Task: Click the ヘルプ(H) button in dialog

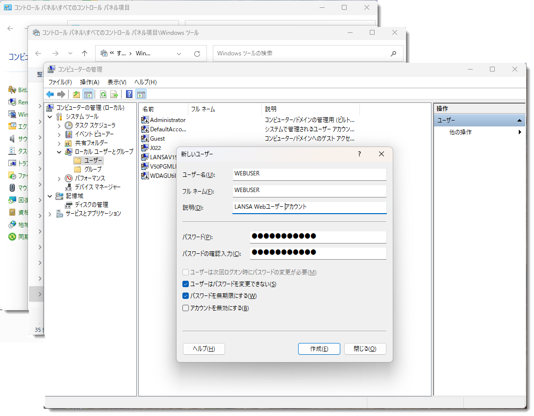Action: [204, 349]
